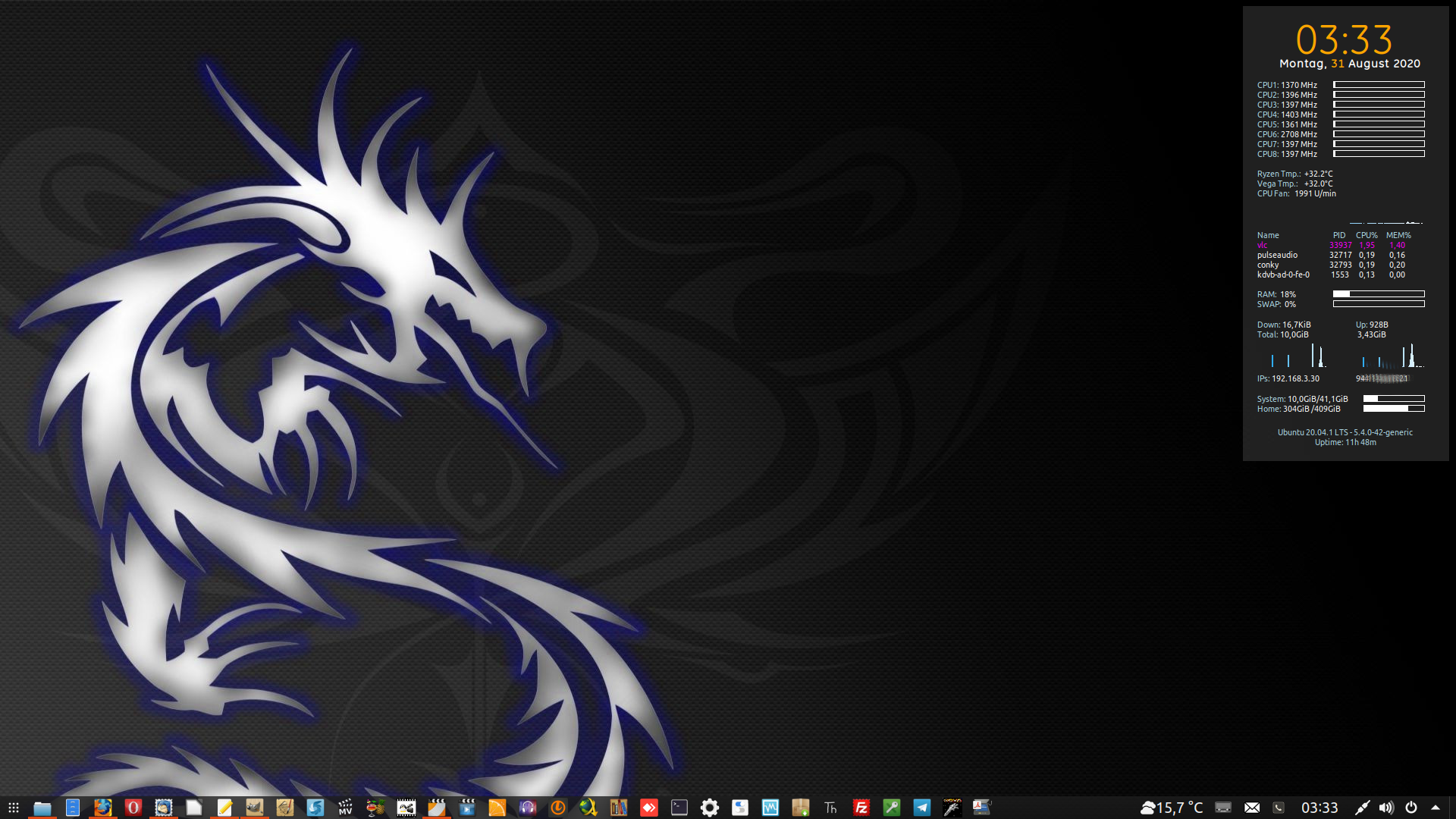The image size is (1456, 819).
Task: Open the applications grid launcher
Action: 13,808
